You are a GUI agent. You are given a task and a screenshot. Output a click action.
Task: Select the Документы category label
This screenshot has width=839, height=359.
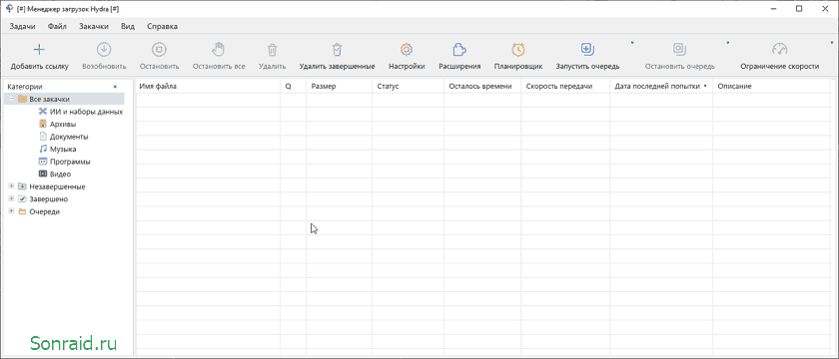click(69, 137)
